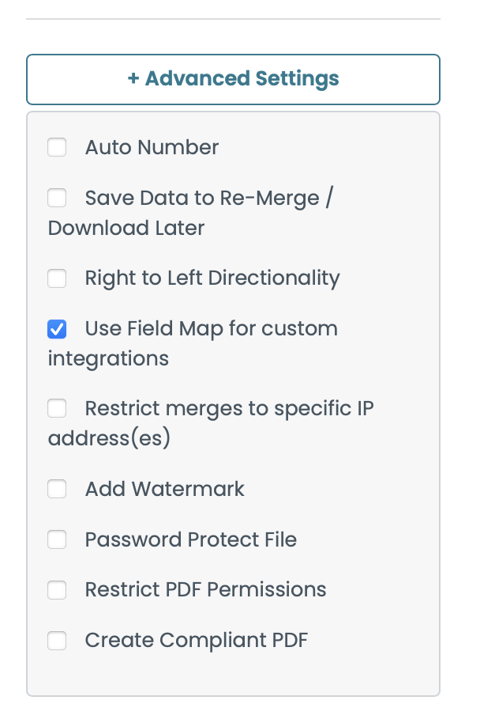Viewport: 480px width, 704px height.
Task: Enable Right to Left Directionality checkbox
Action: tap(57, 278)
